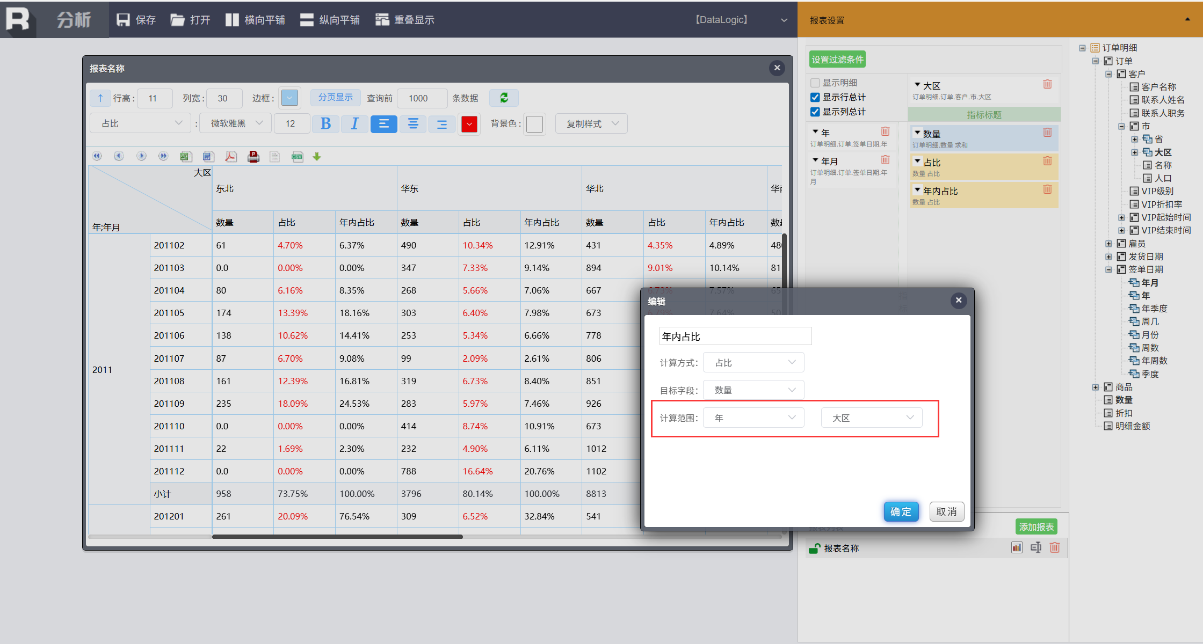
Task: Click 重叠显示 in top menu bar
Action: click(x=405, y=20)
